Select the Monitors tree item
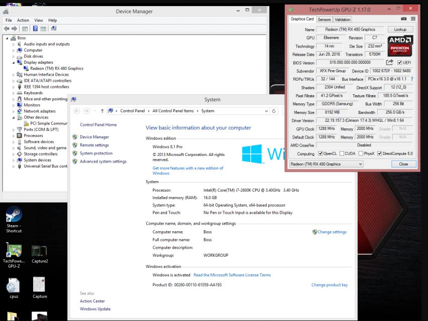This screenshot has height=321, width=428. tap(32, 105)
